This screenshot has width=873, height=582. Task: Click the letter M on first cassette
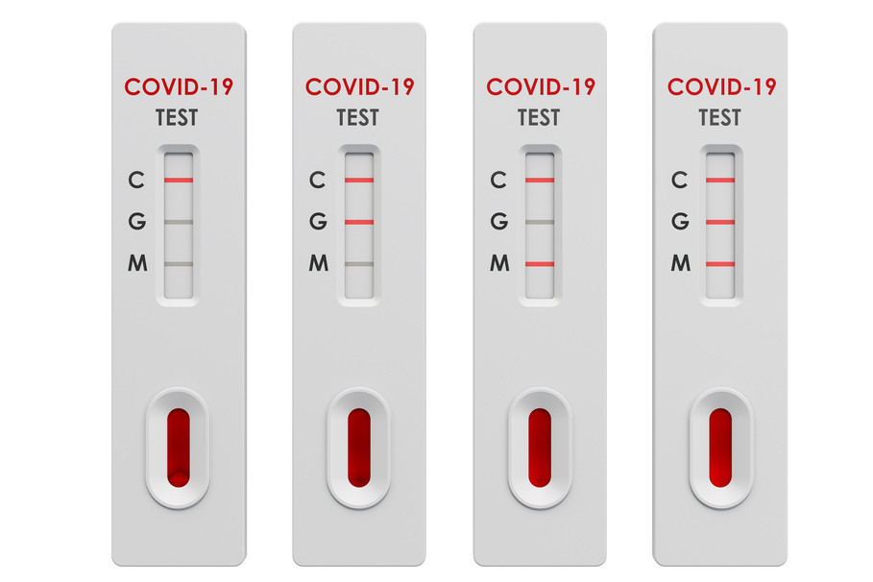pos(137,262)
